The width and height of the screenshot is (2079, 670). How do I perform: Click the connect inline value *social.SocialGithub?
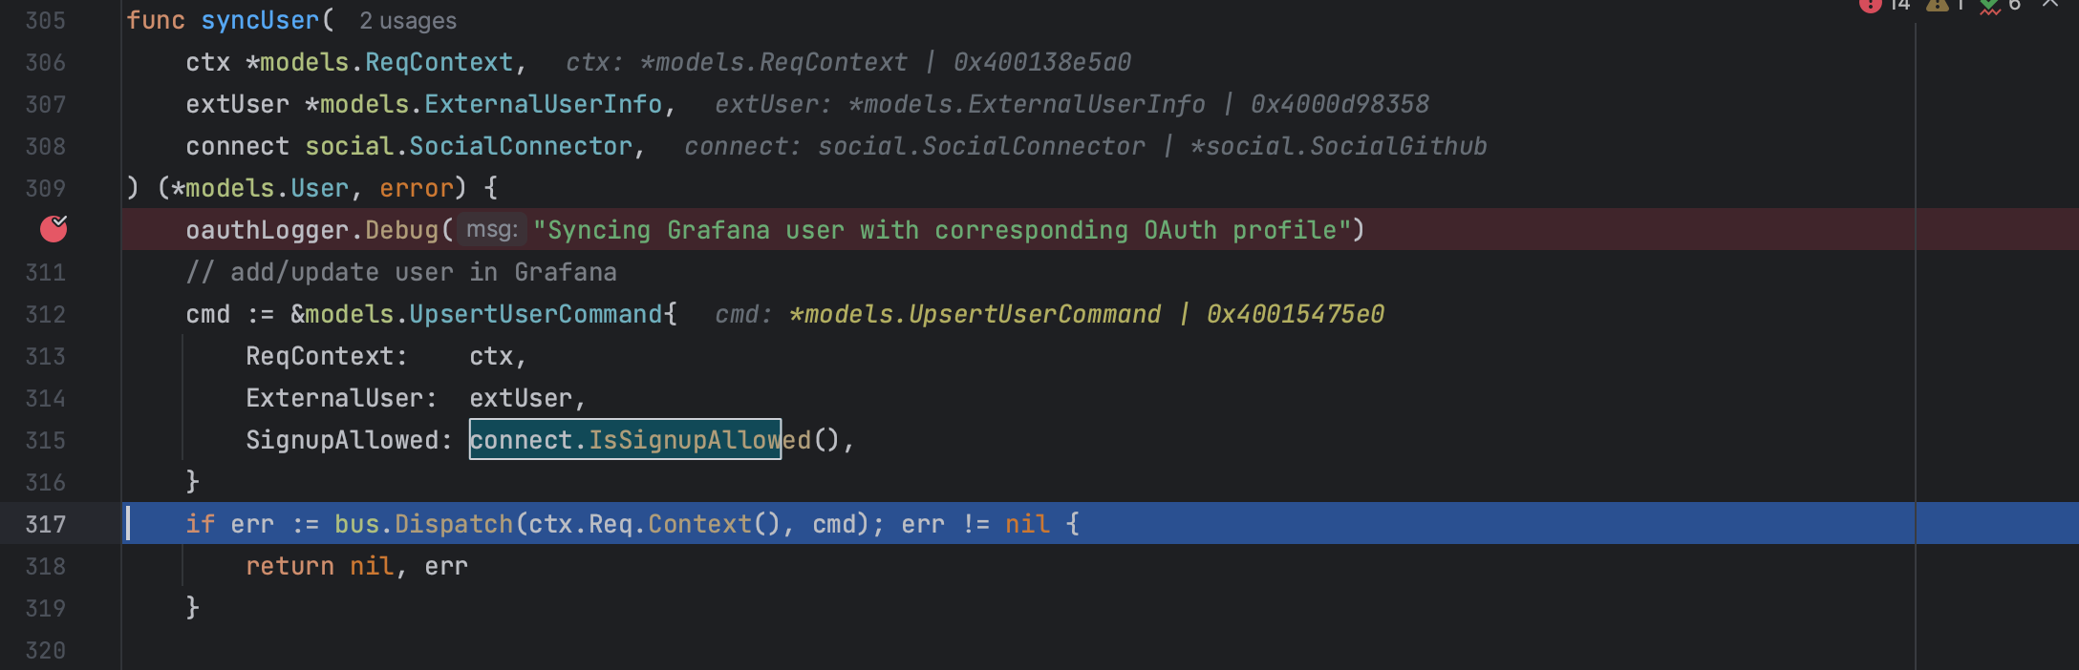coord(1339,147)
